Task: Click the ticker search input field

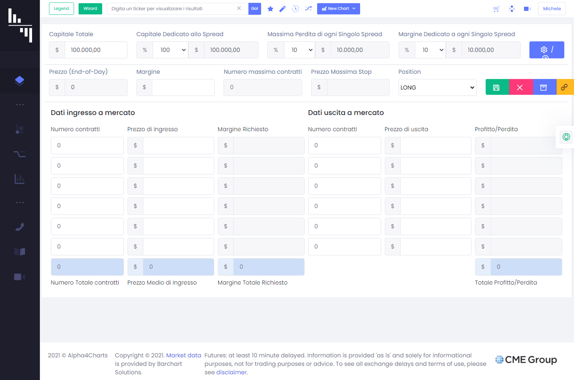Action: coord(173,9)
